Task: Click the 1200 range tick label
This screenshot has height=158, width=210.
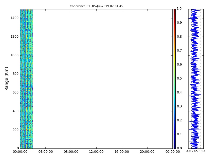Action: pos(15,37)
